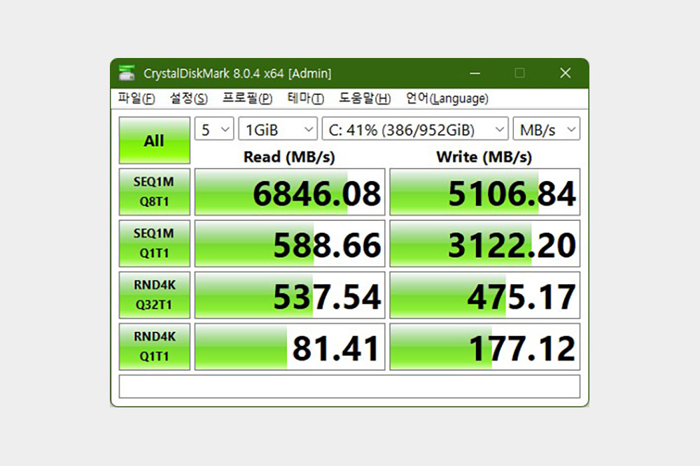Click the 475.17 write result
This screenshot has width=700, height=466.
click(x=485, y=295)
